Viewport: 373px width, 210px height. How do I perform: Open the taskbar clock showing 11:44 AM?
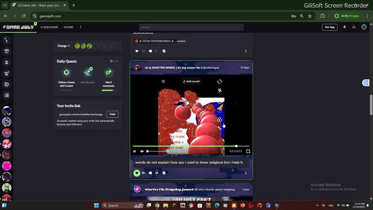click(359, 205)
